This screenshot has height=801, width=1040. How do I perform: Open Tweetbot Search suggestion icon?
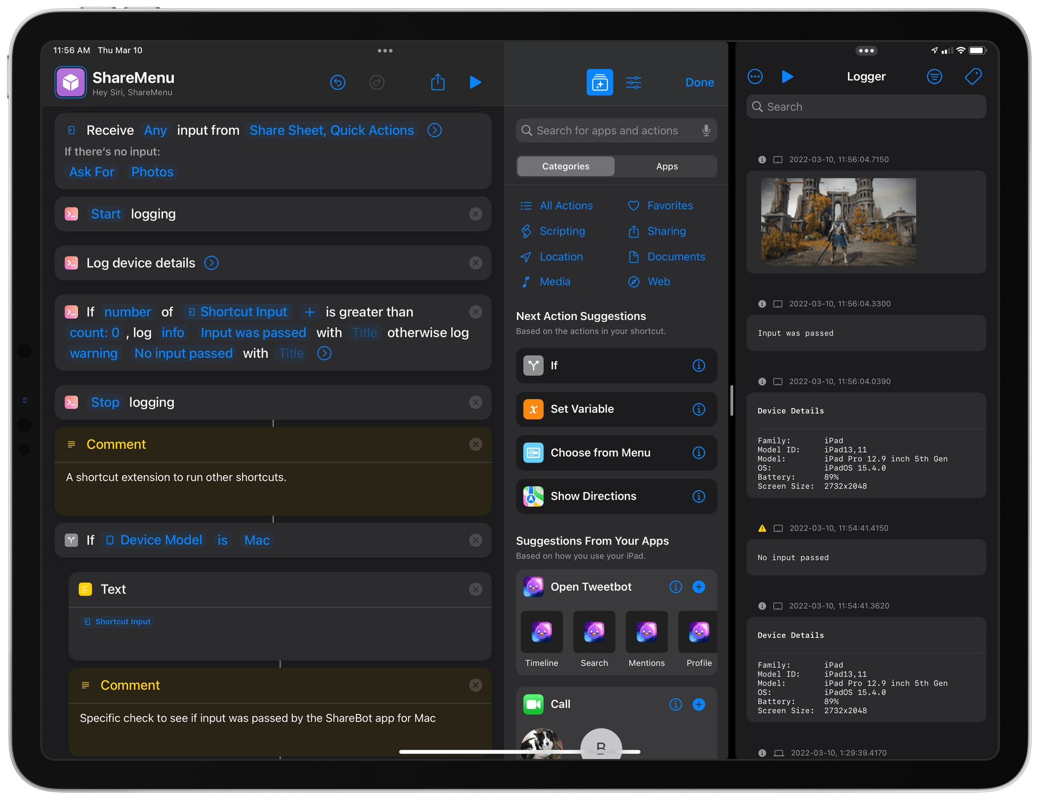(x=594, y=632)
